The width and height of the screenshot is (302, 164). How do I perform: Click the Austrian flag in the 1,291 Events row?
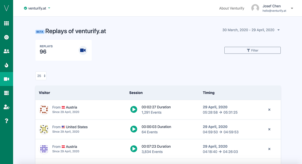click(x=63, y=107)
